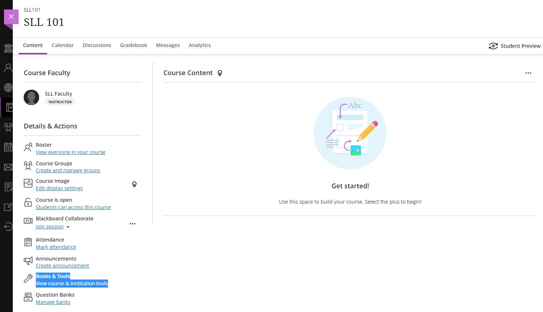Open the Profile icon in the sidebar
The width and height of the screenshot is (543, 312).
tap(8, 68)
